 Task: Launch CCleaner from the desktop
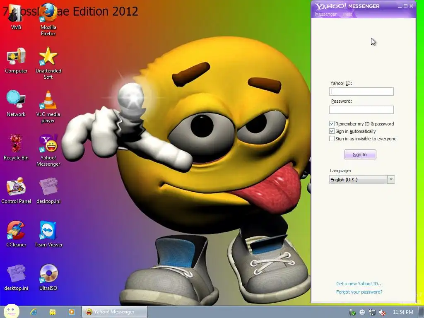pyautogui.click(x=16, y=234)
